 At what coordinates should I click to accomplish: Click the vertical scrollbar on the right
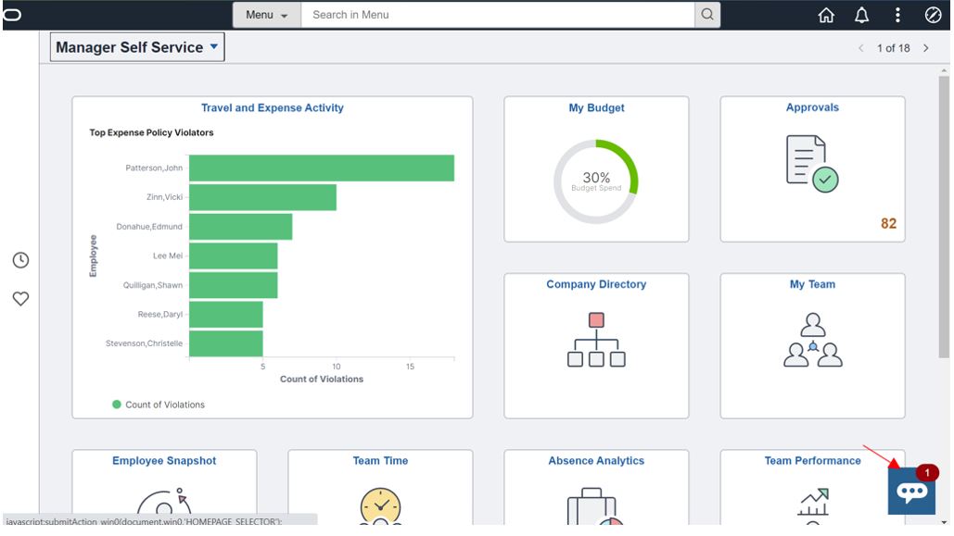coord(944,217)
